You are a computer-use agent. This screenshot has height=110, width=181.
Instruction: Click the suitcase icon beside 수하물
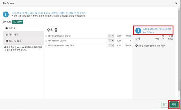tap(7, 28)
